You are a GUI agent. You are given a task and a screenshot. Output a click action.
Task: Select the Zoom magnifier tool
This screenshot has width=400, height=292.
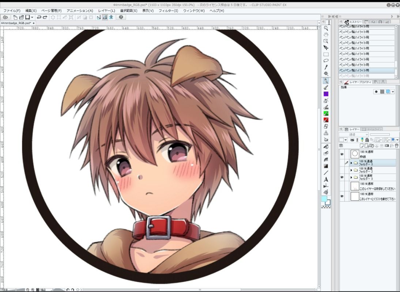pyautogui.click(x=326, y=28)
